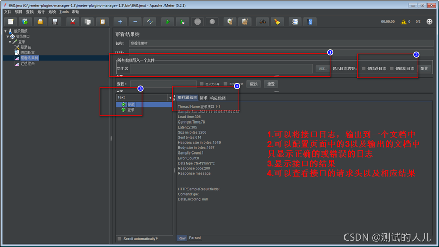Select the first 登录 sample result

[131, 105]
